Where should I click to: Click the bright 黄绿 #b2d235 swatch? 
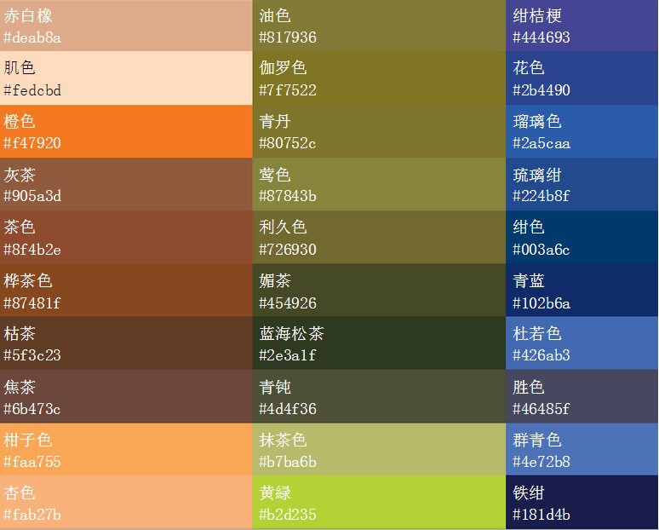pyautogui.click(x=379, y=503)
